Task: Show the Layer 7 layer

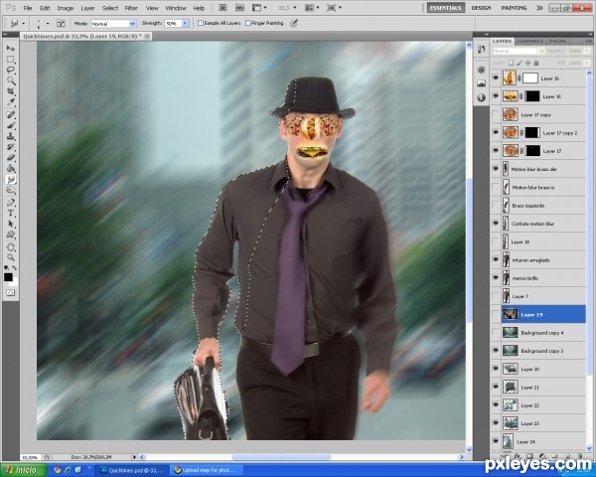Action: 496,296
